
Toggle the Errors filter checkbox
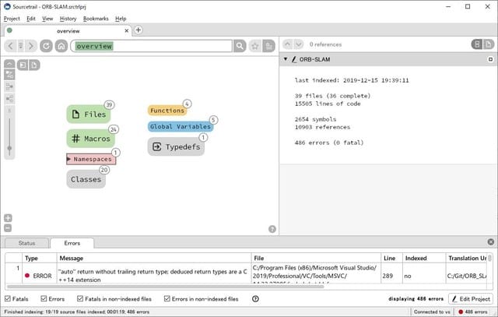tap(44, 298)
